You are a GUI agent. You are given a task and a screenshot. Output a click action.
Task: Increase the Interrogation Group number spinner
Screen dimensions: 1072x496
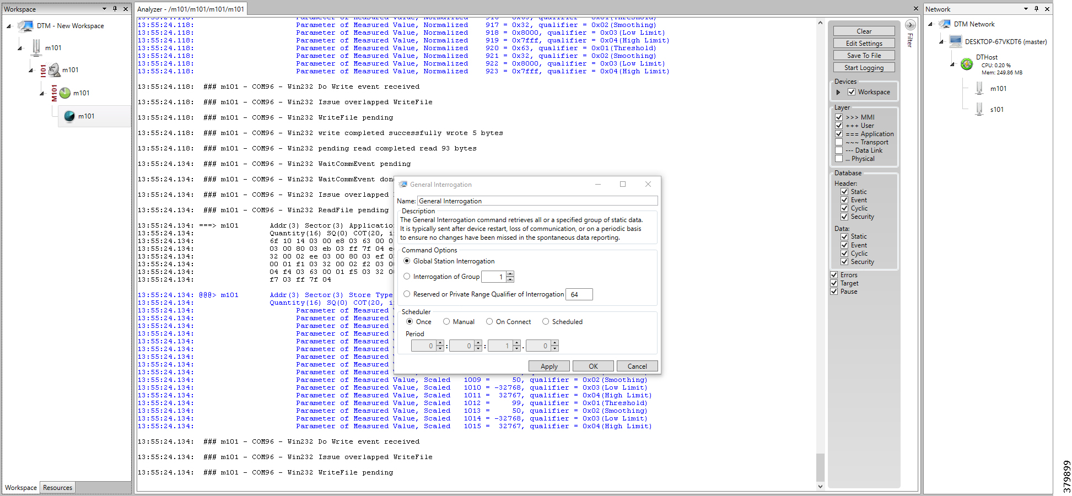click(x=510, y=274)
